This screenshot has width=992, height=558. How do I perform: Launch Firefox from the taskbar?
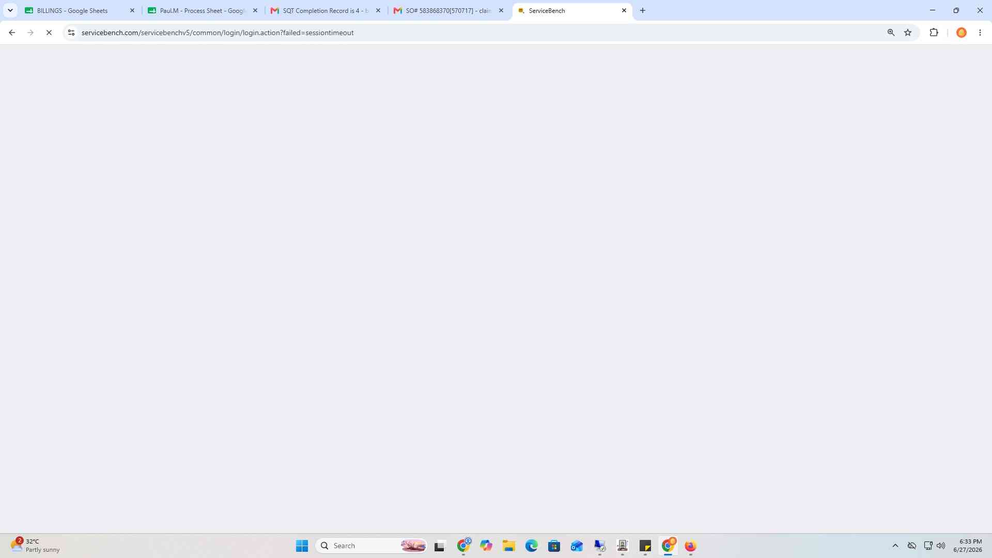point(691,546)
